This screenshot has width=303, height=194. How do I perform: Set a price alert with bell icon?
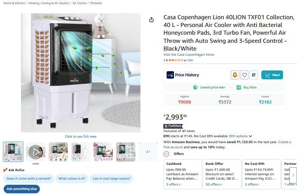(235, 75)
